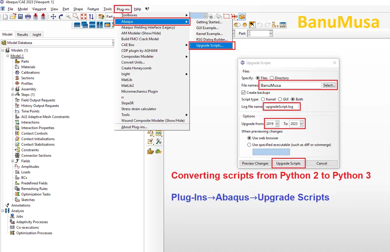390x252 pixels.
Task: Click the Tile Vertically viewport icon
Action: [x=100, y=25]
